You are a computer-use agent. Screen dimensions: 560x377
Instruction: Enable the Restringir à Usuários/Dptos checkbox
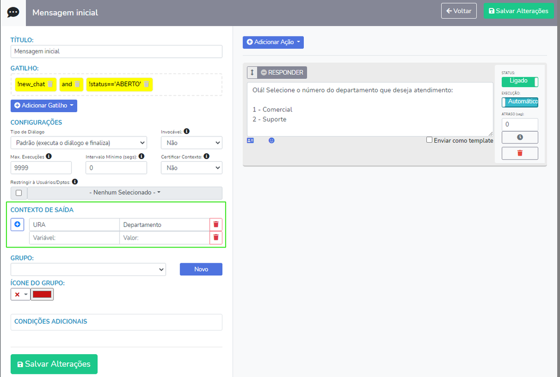tap(19, 193)
